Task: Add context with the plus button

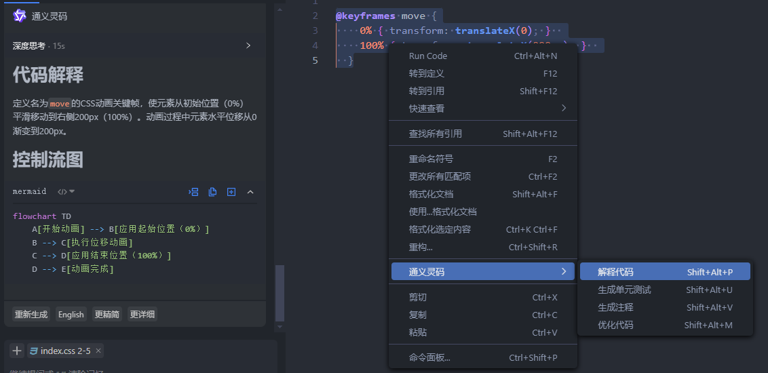Action: [x=17, y=351]
